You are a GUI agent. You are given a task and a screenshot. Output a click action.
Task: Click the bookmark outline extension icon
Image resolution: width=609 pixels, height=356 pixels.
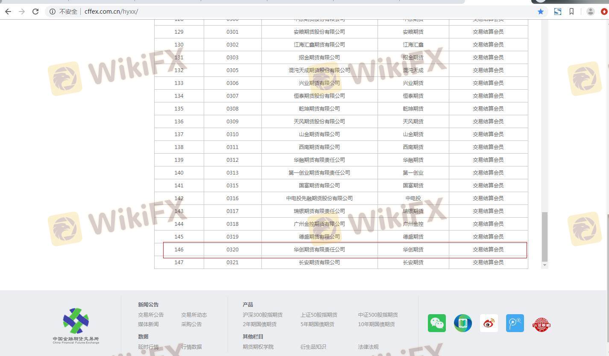pos(571,12)
